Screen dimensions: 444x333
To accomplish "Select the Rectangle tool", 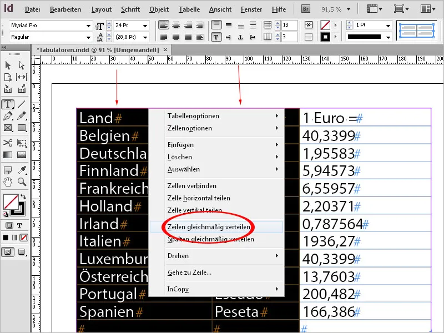I will pos(22,128).
